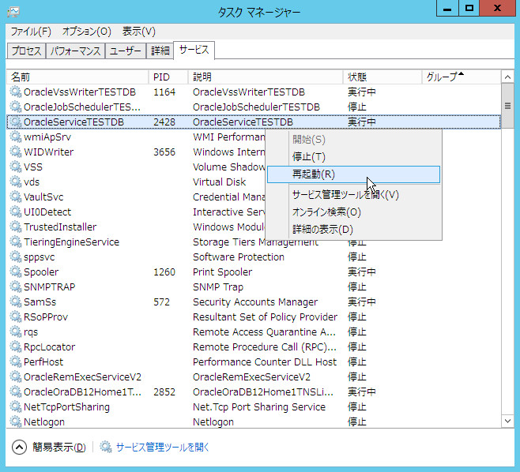Open the サービス管理ツールを開く link at the bottom
This screenshot has width=520, height=472.
(x=163, y=448)
